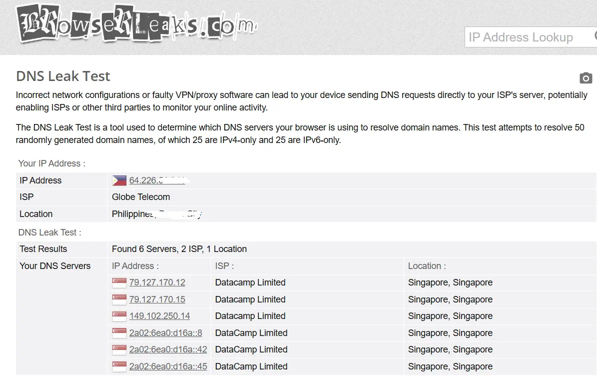This screenshot has height=383, width=597.
Task: Click the Singapore flag beside 149.102.250.14
Action: point(119,316)
